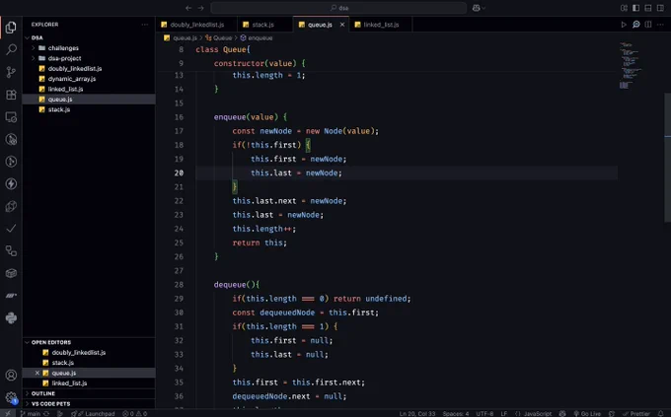Image resolution: width=671 pixels, height=417 pixels.
Task: Click the main branch in status bar
Action: point(31,414)
